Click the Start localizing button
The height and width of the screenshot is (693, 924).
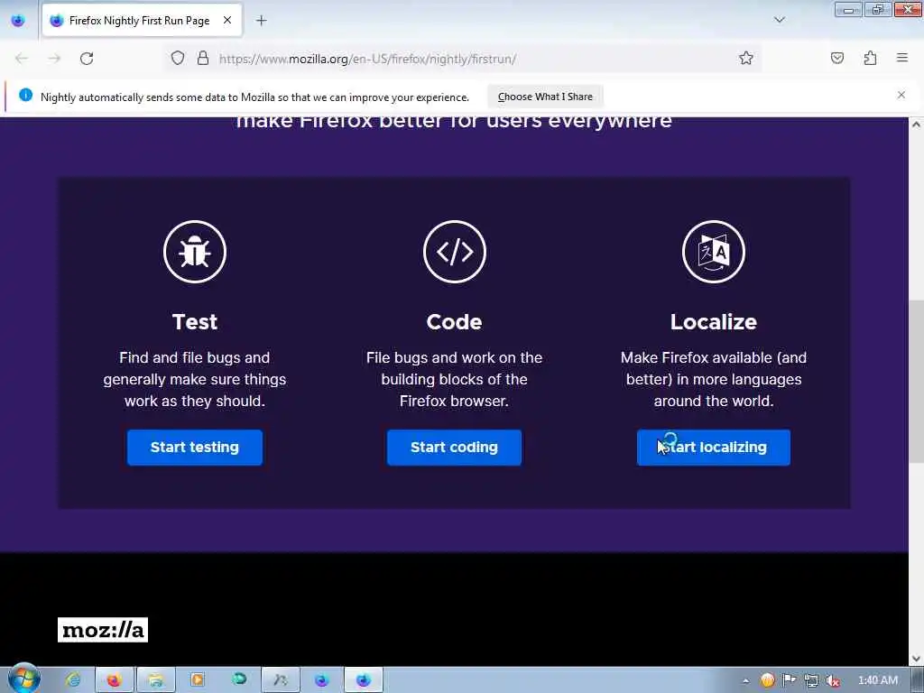tap(713, 448)
